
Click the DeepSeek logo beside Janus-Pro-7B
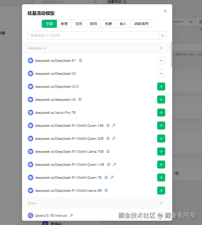click(x=31, y=112)
